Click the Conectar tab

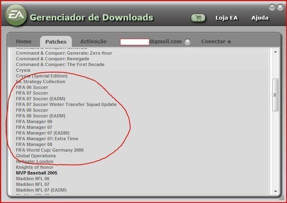[213, 42]
